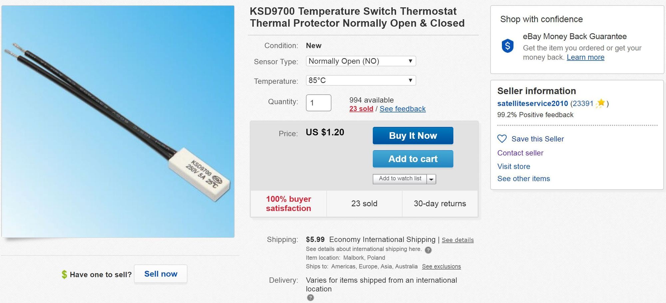Click the heart icon beside Save this Seller
This screenshot has width=666, height=303.
point(502,139)
